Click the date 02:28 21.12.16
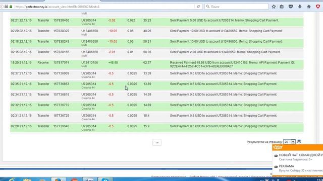 (21, 126)
